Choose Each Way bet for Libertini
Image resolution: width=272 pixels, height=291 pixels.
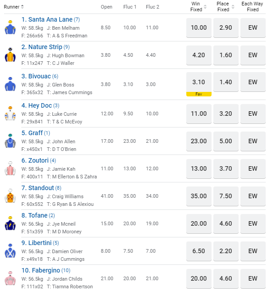[x=253, y=251]
